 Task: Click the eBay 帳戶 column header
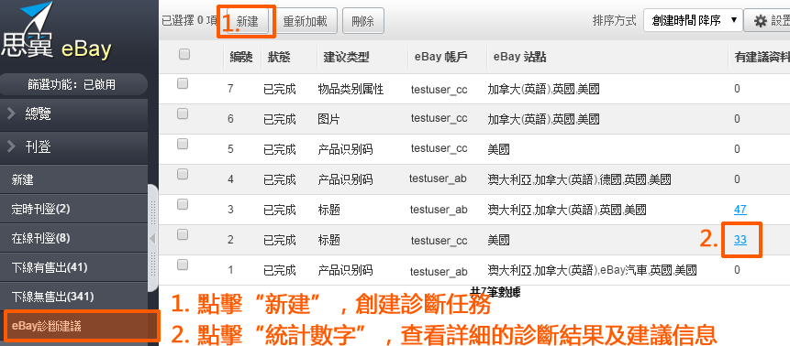click(441, 58)
